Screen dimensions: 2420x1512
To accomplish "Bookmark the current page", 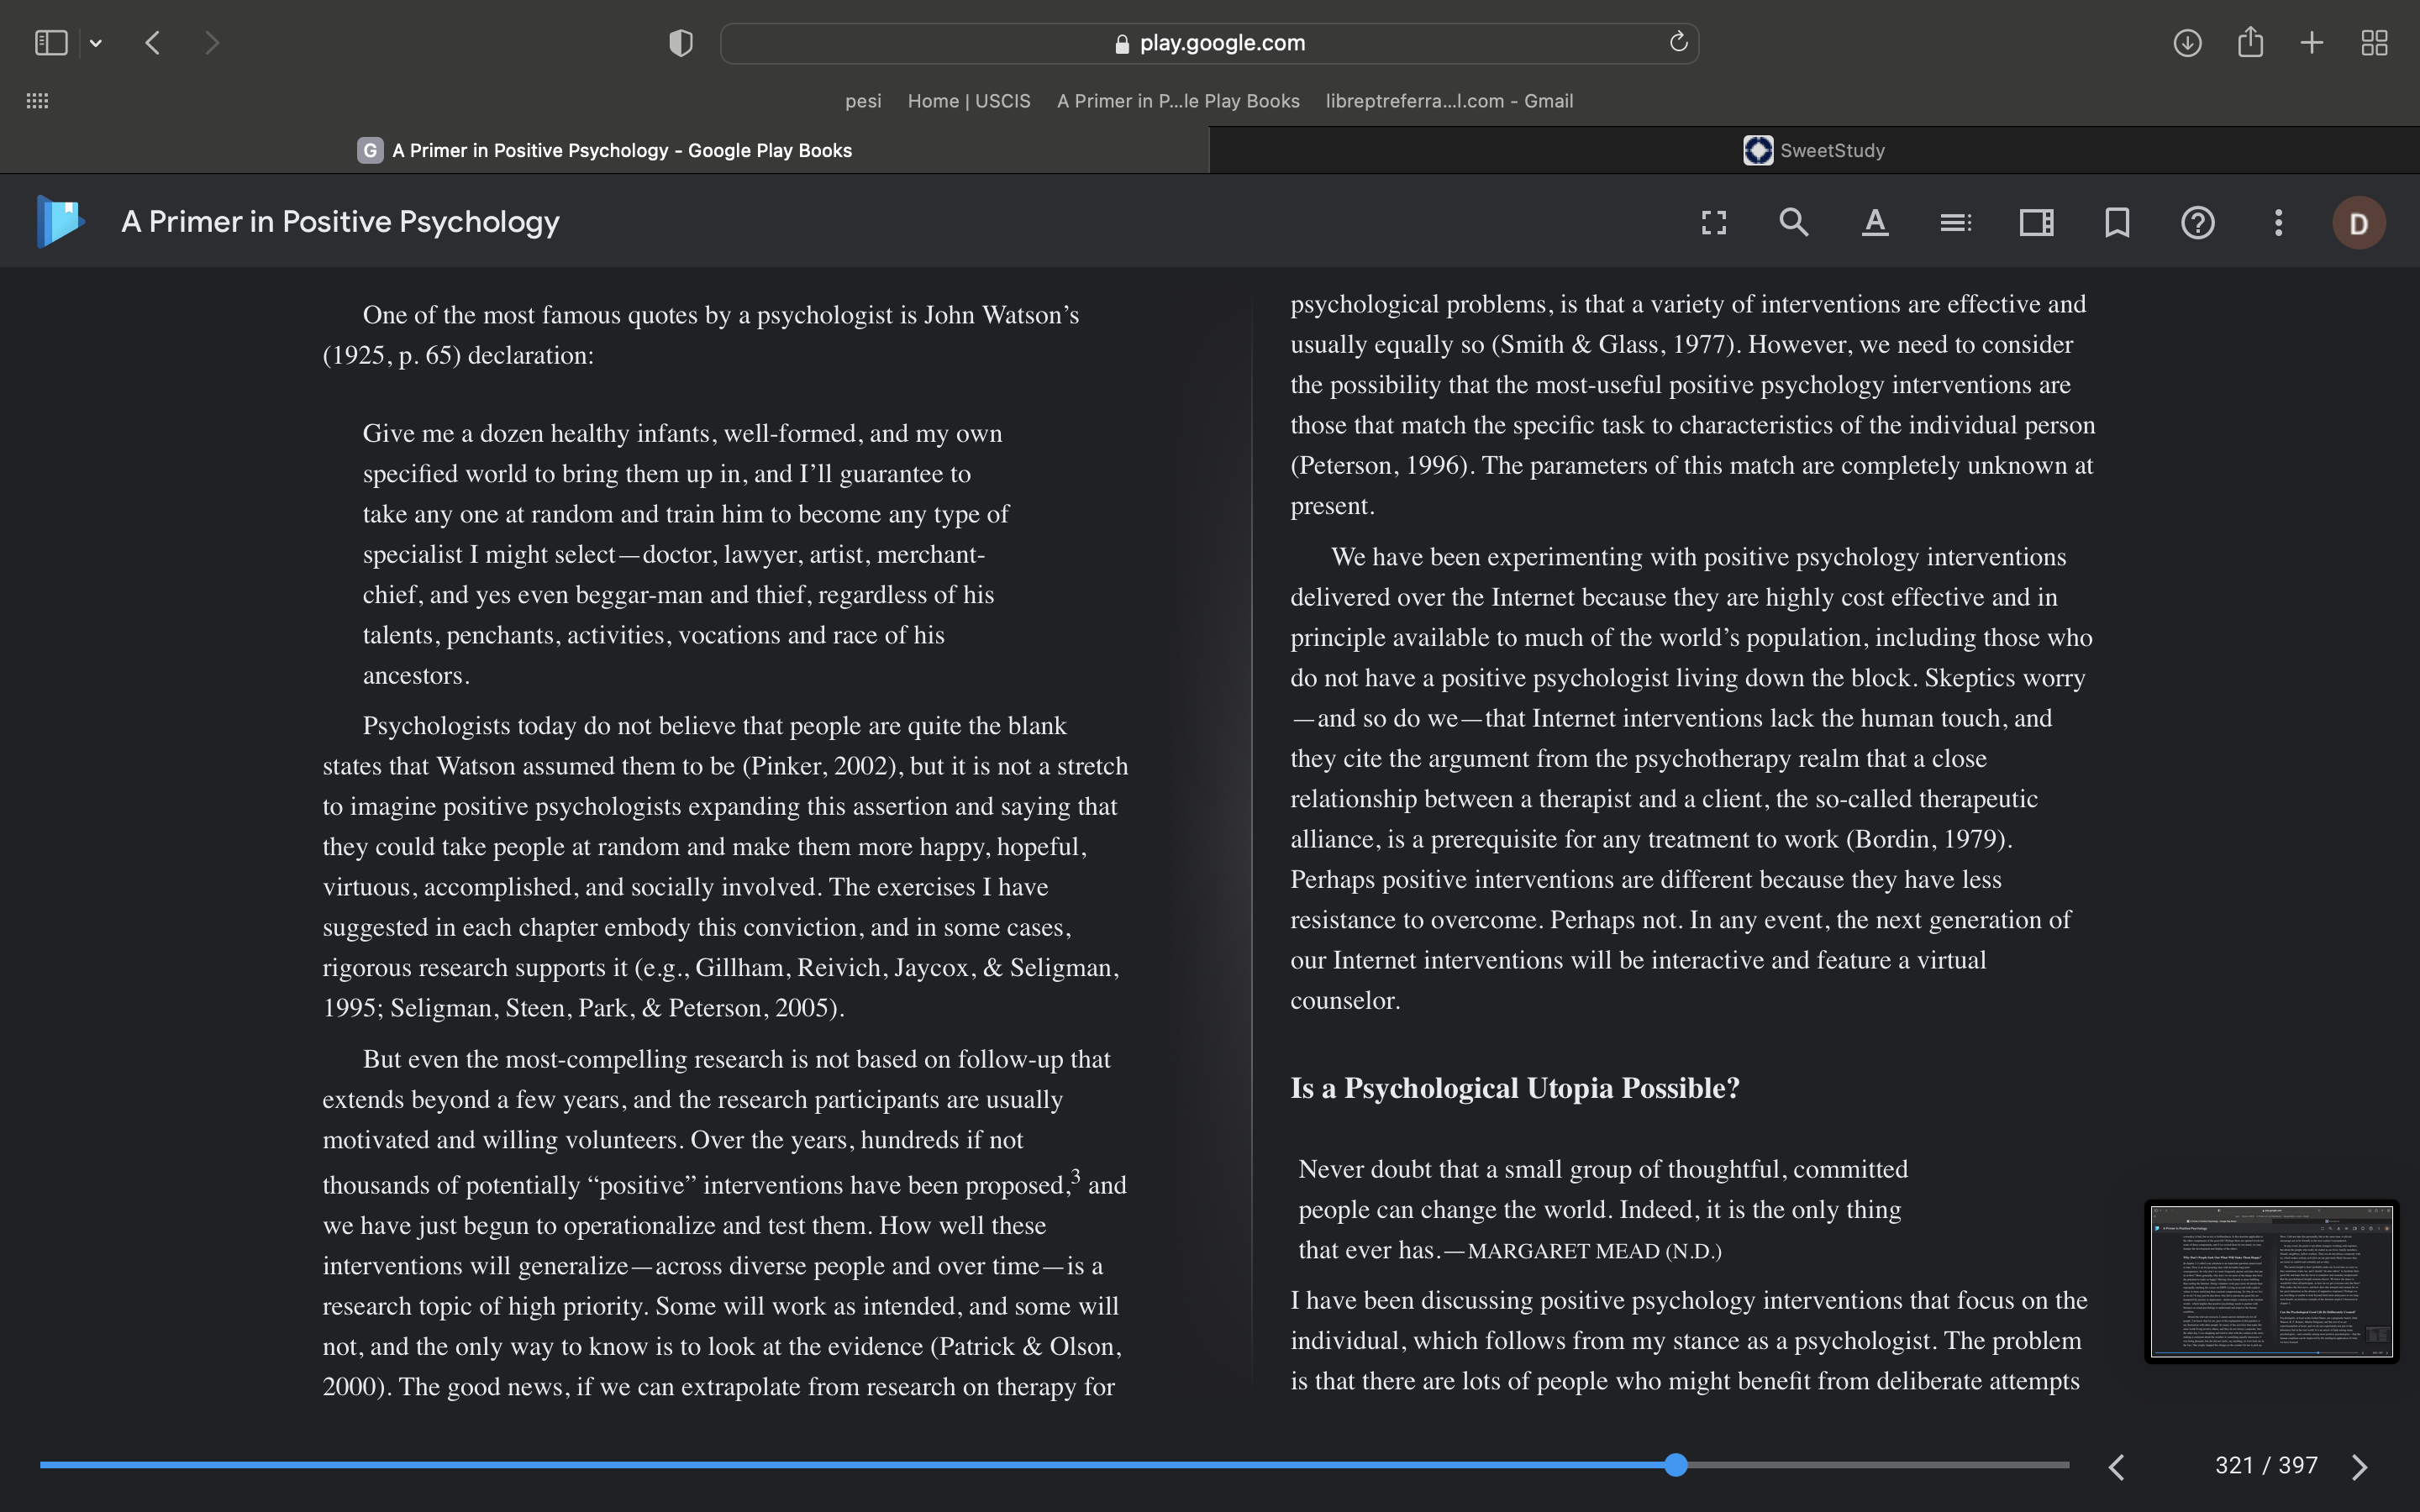I will [x=2117, y=222].
